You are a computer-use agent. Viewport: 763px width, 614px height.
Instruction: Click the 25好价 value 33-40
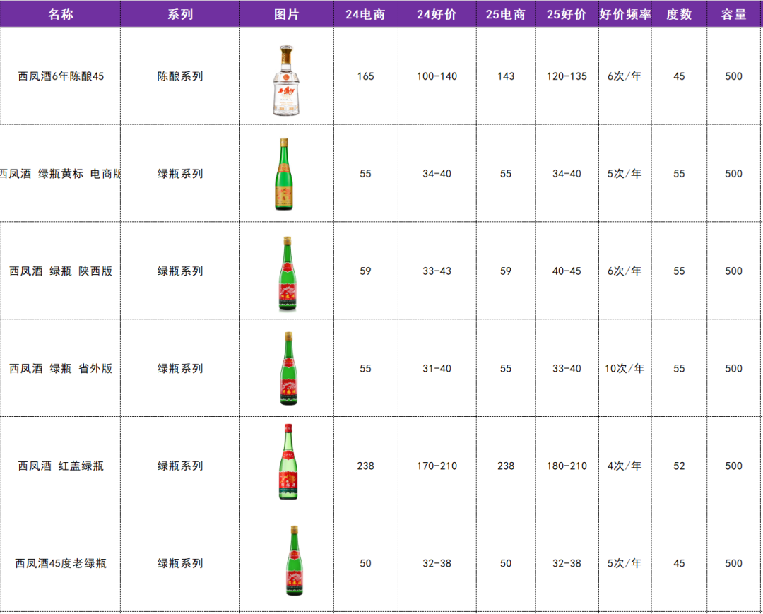click(567, 368)
